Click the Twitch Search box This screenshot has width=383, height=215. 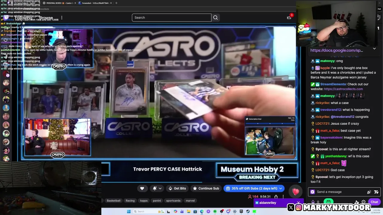click(x=171, y=18)
